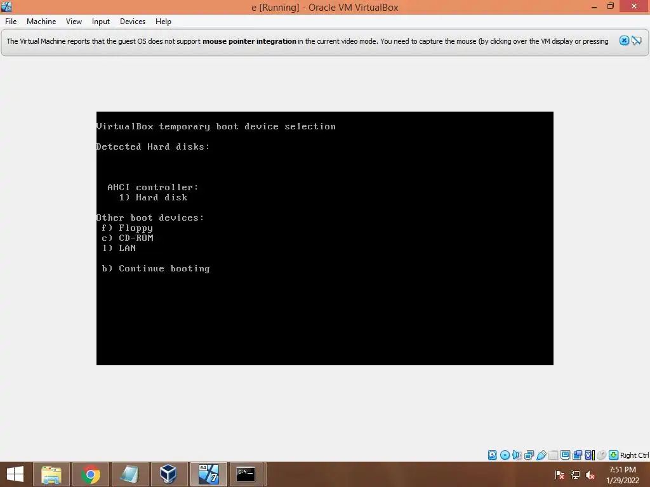Click the muted volume tray icon

pos(590,474)
